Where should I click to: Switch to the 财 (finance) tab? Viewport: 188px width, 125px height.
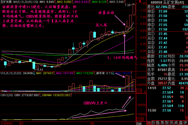point(167,123)
